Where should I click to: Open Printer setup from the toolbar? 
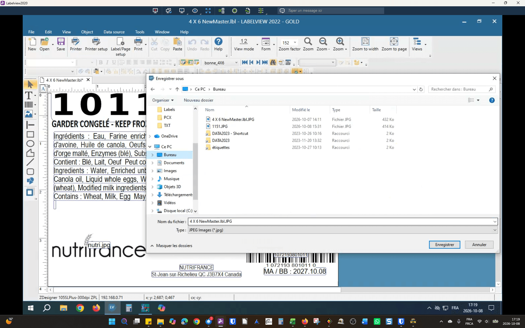tap(96, 44)
